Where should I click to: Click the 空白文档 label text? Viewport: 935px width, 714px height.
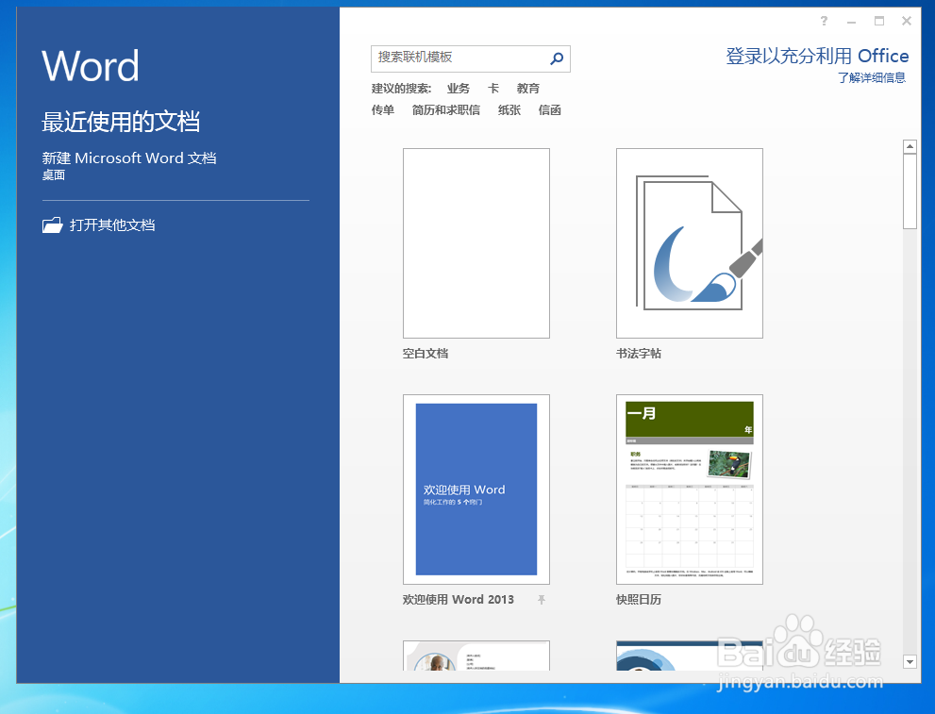tap(426, 354)
